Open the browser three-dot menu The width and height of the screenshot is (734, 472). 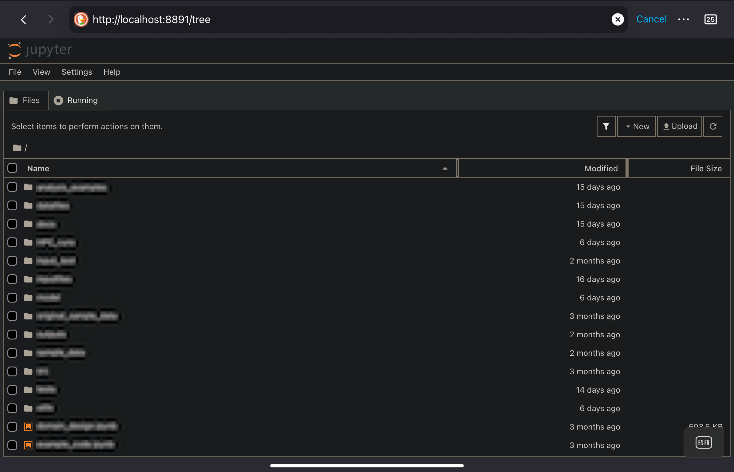[684, 19]
